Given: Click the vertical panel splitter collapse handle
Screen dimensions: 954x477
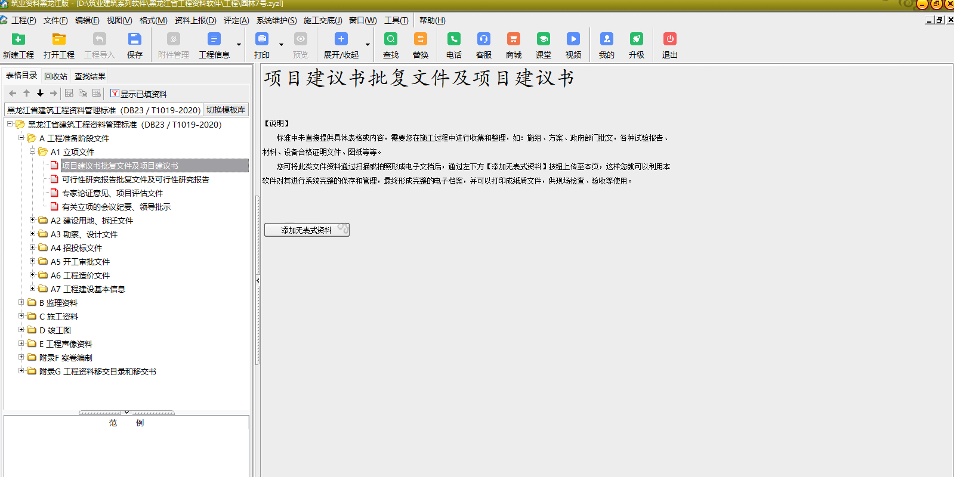Looking at the screenshot, I should point(258,280).
